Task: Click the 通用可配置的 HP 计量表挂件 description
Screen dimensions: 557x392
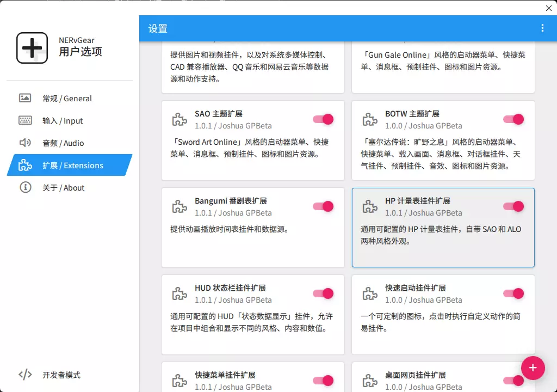Action: pyautogui.click(x=441, y=235)
